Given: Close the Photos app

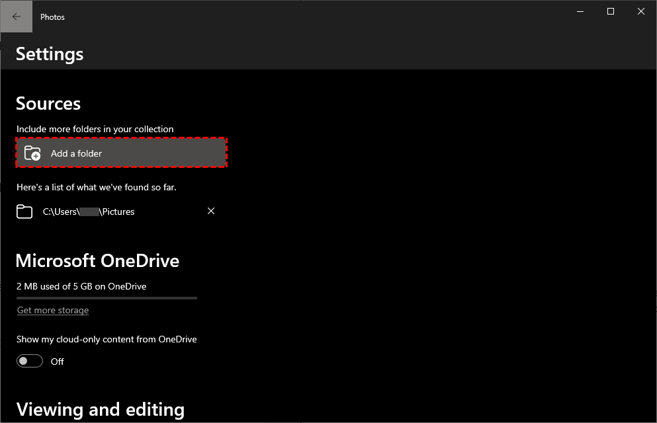Looking at the screenshot, I should (x=640, y=11).
